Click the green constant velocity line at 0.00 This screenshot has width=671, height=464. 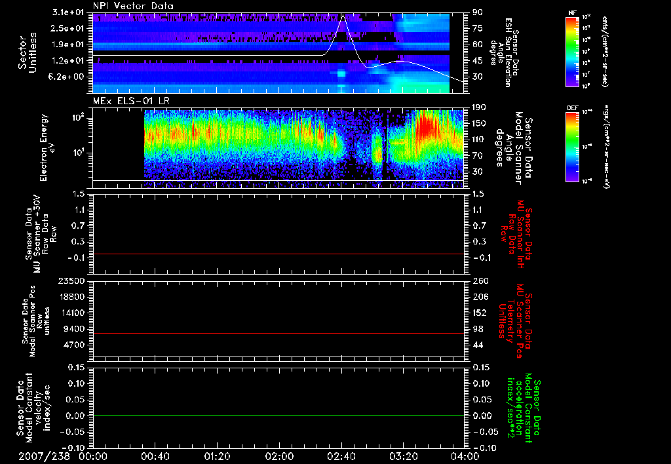coord(278,416)
